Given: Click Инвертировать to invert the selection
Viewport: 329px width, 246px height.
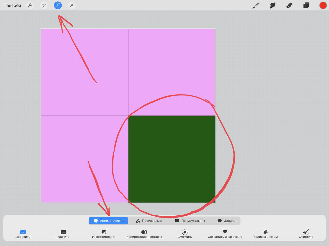Looking at the screenshot, I should 104,234.
